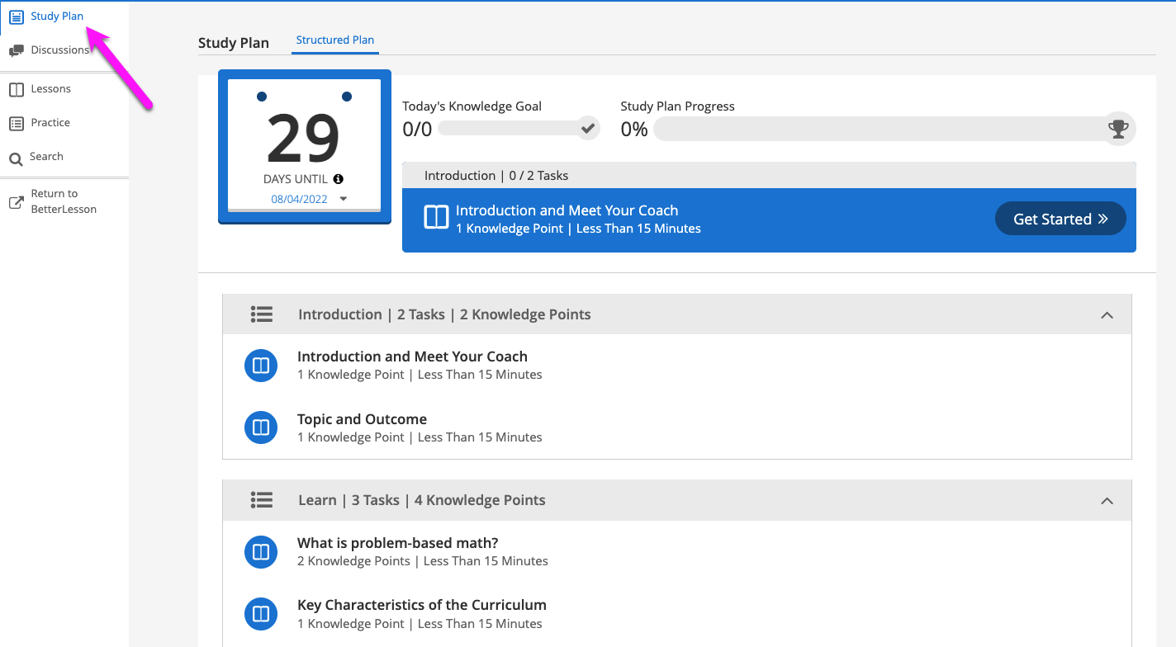
Task: Click the list icon in Learn section header
Action: 262,500
